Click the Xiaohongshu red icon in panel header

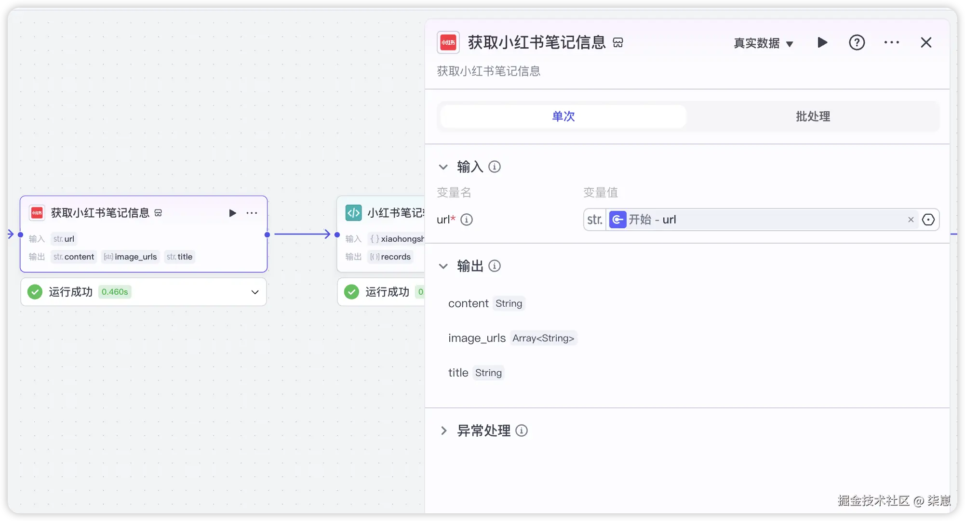tap(448, 42)
